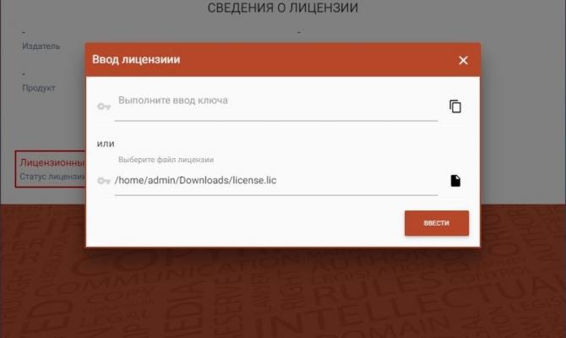
Task: Click the dash value in right column
Action: 299,32
